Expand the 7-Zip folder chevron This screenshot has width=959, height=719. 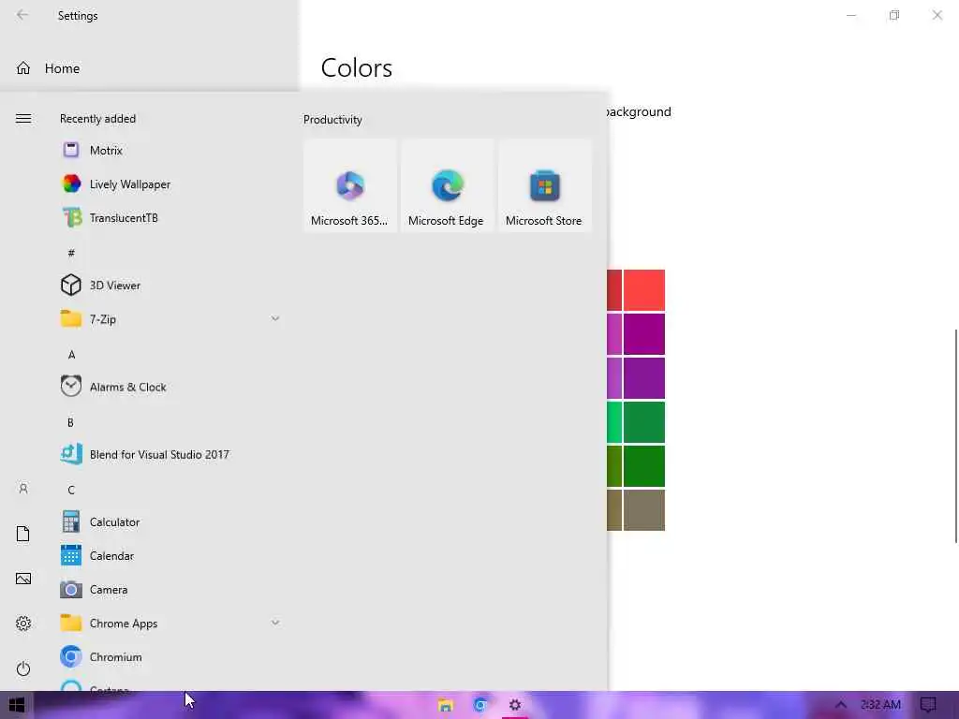click(275, 318)
